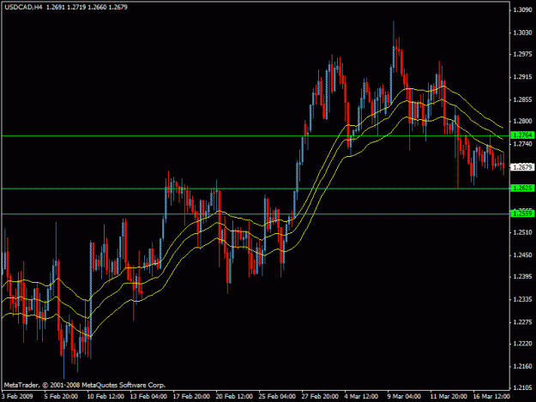The width and height of the screenshot is (536, 402).
Task: Click the white 1.2679 current price tag
Action: pyautogui.click(x=522, y=167)
